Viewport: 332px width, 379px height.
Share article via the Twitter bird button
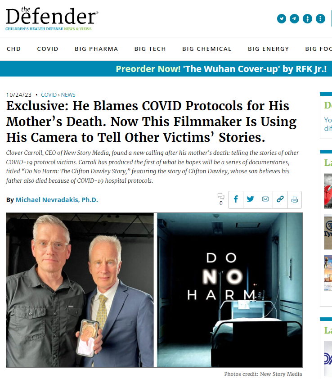tap(251, 200)
